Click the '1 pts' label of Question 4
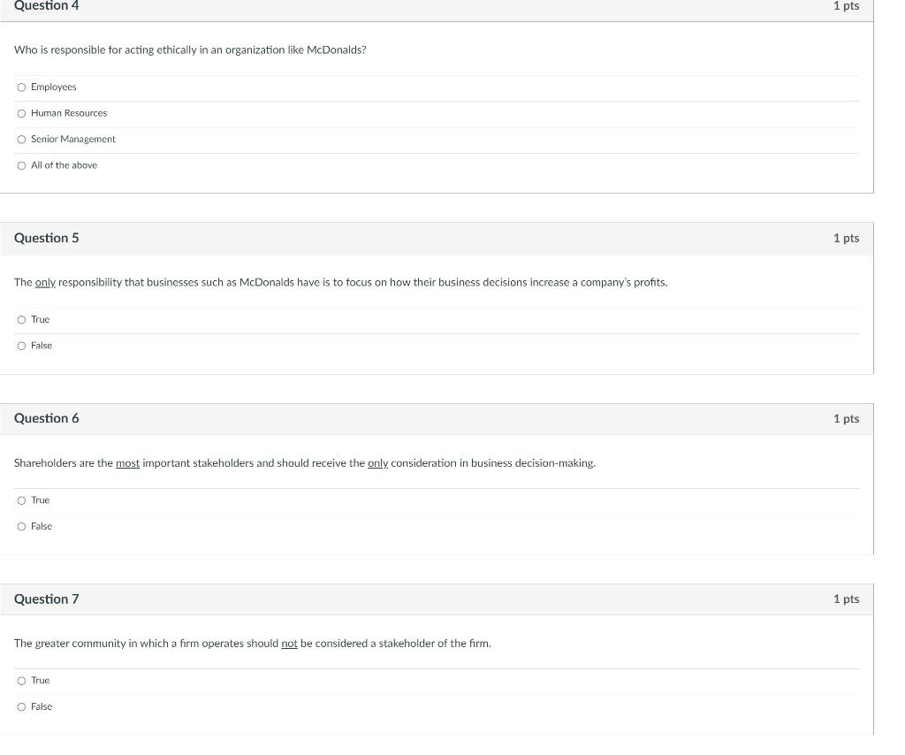Image resolution: width=905 pixels, height=755 pixels. (x=846, y=6)
